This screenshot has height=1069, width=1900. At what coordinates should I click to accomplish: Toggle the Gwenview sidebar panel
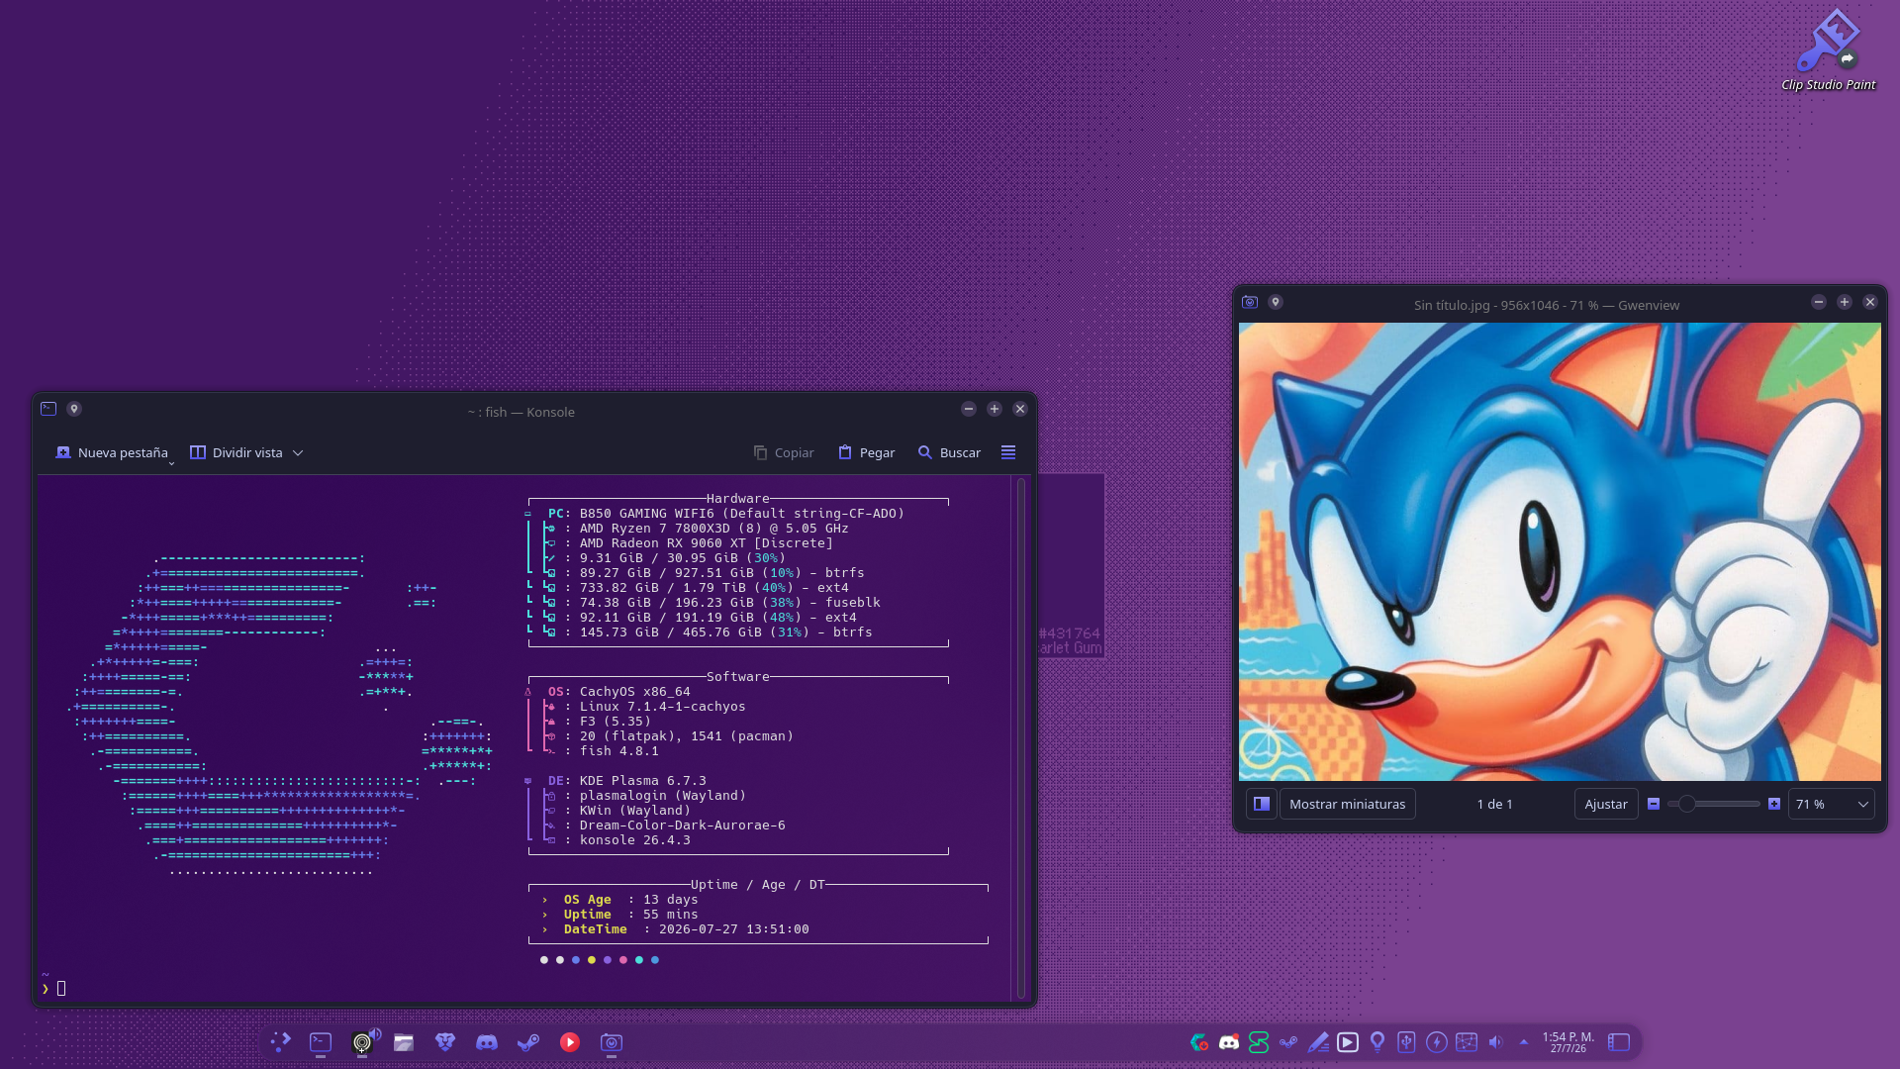[1262, 804]
